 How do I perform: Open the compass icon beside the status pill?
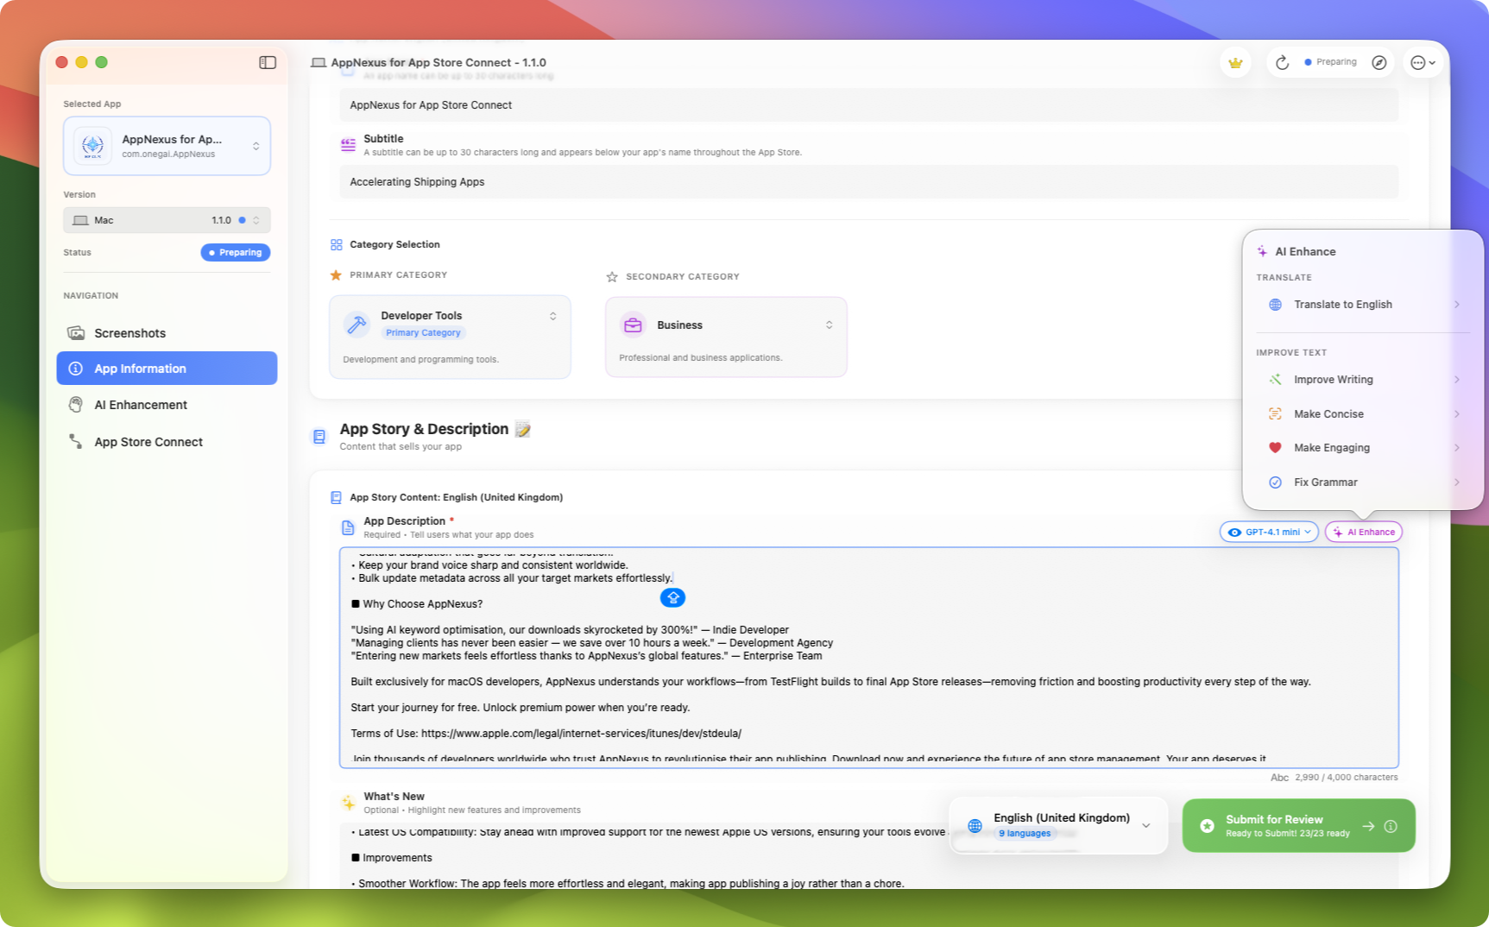1379,62
